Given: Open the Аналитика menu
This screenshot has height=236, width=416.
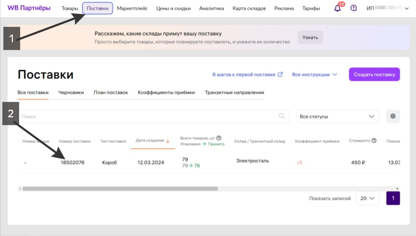Looking at the screenshot, I should 211,8.
